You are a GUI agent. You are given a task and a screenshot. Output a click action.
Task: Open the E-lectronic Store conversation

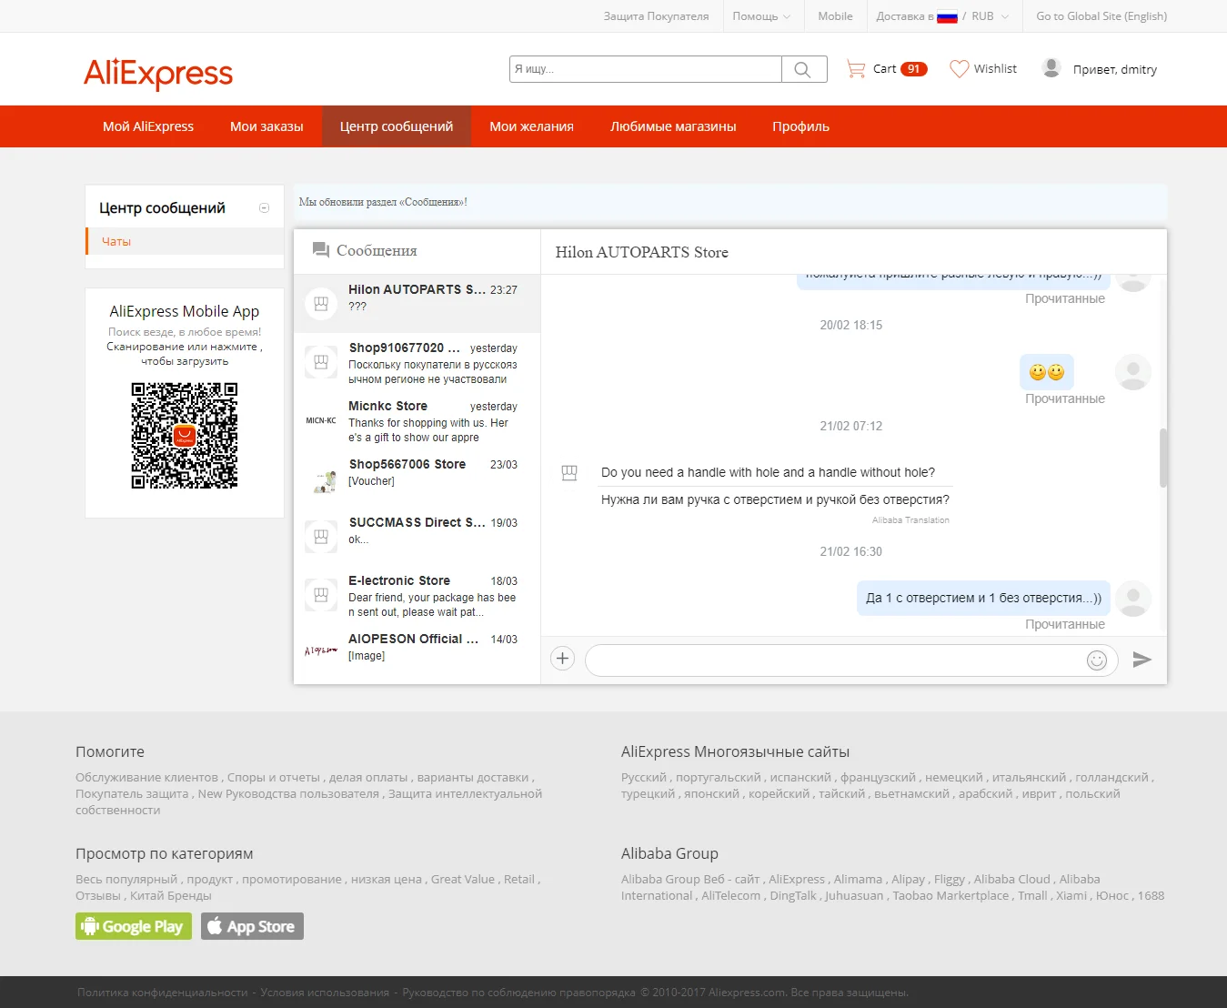(x=417, y=595)
